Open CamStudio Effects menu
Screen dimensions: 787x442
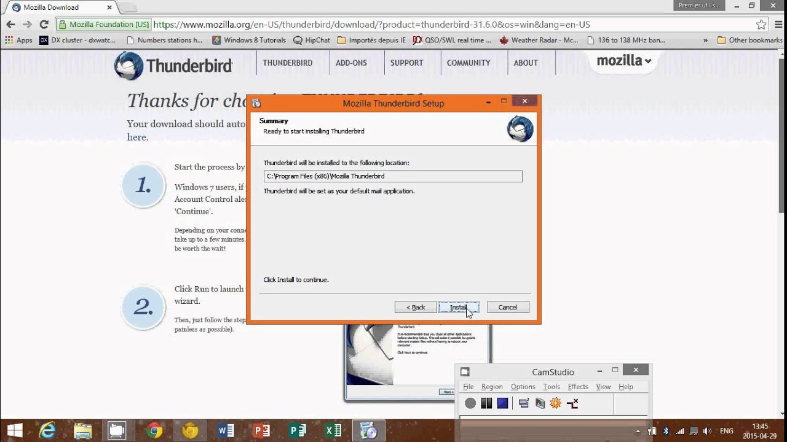click(578, 387)
